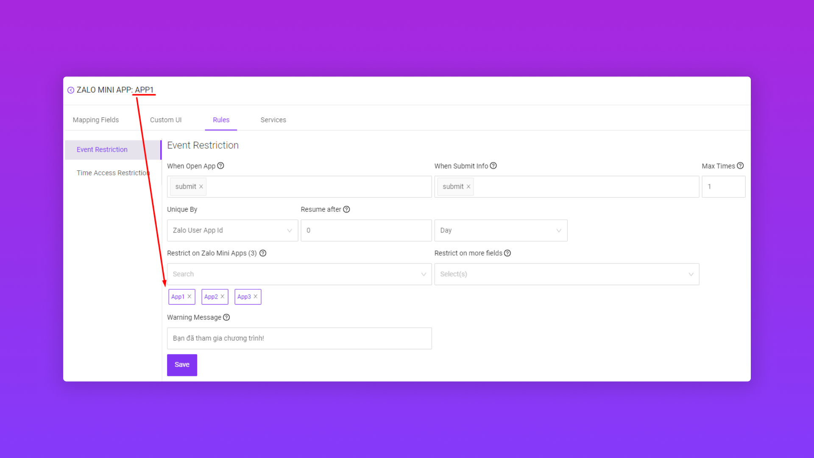Open the Day unit dropdown

501,230
